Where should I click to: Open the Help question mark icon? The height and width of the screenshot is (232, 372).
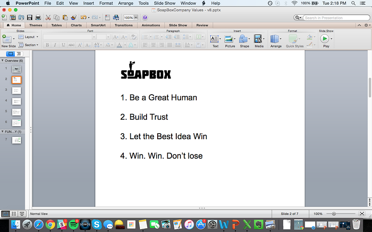145,18
